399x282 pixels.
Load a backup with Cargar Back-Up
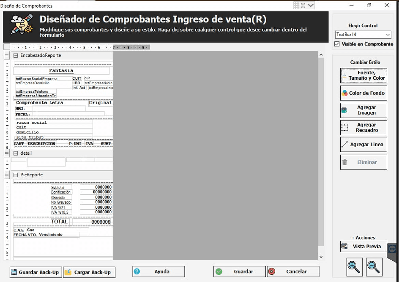(x=89, y=272)
